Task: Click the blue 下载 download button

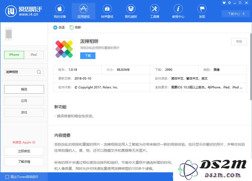Action: click(88, 56)
